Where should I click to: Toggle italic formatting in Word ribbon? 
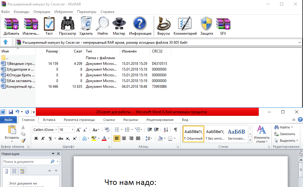click(43, 138)
